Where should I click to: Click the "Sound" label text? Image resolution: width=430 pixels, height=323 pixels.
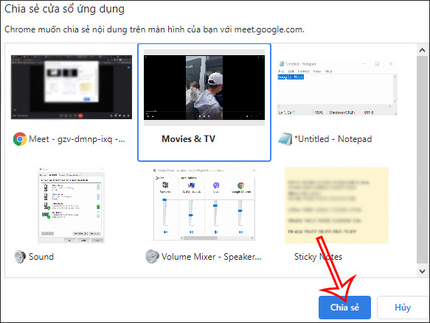(x=41, y=257)
